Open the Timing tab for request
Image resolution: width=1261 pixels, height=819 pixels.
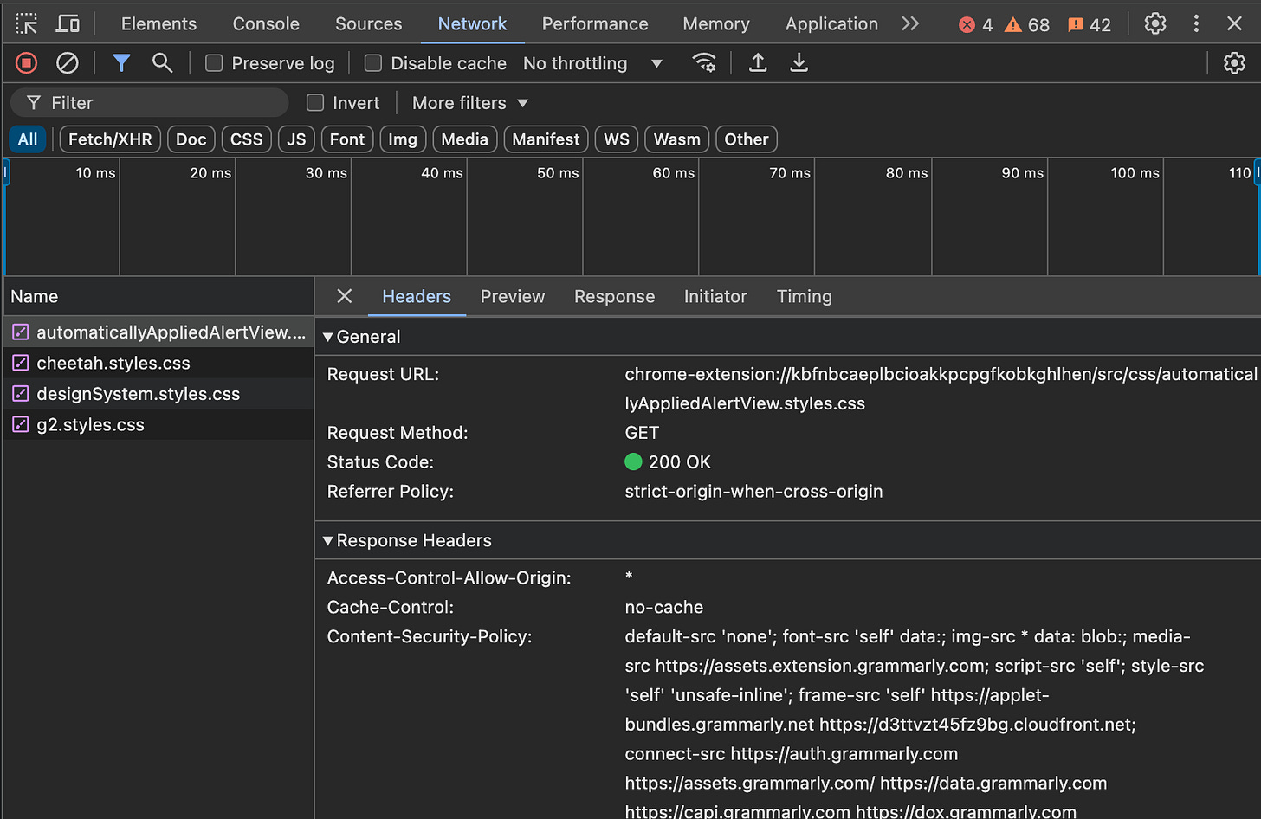point(804,297)
